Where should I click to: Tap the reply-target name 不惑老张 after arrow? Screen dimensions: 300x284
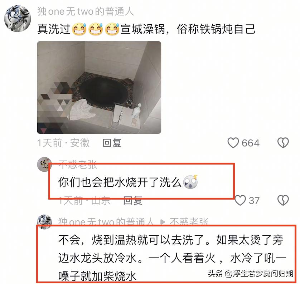point(189,222)
